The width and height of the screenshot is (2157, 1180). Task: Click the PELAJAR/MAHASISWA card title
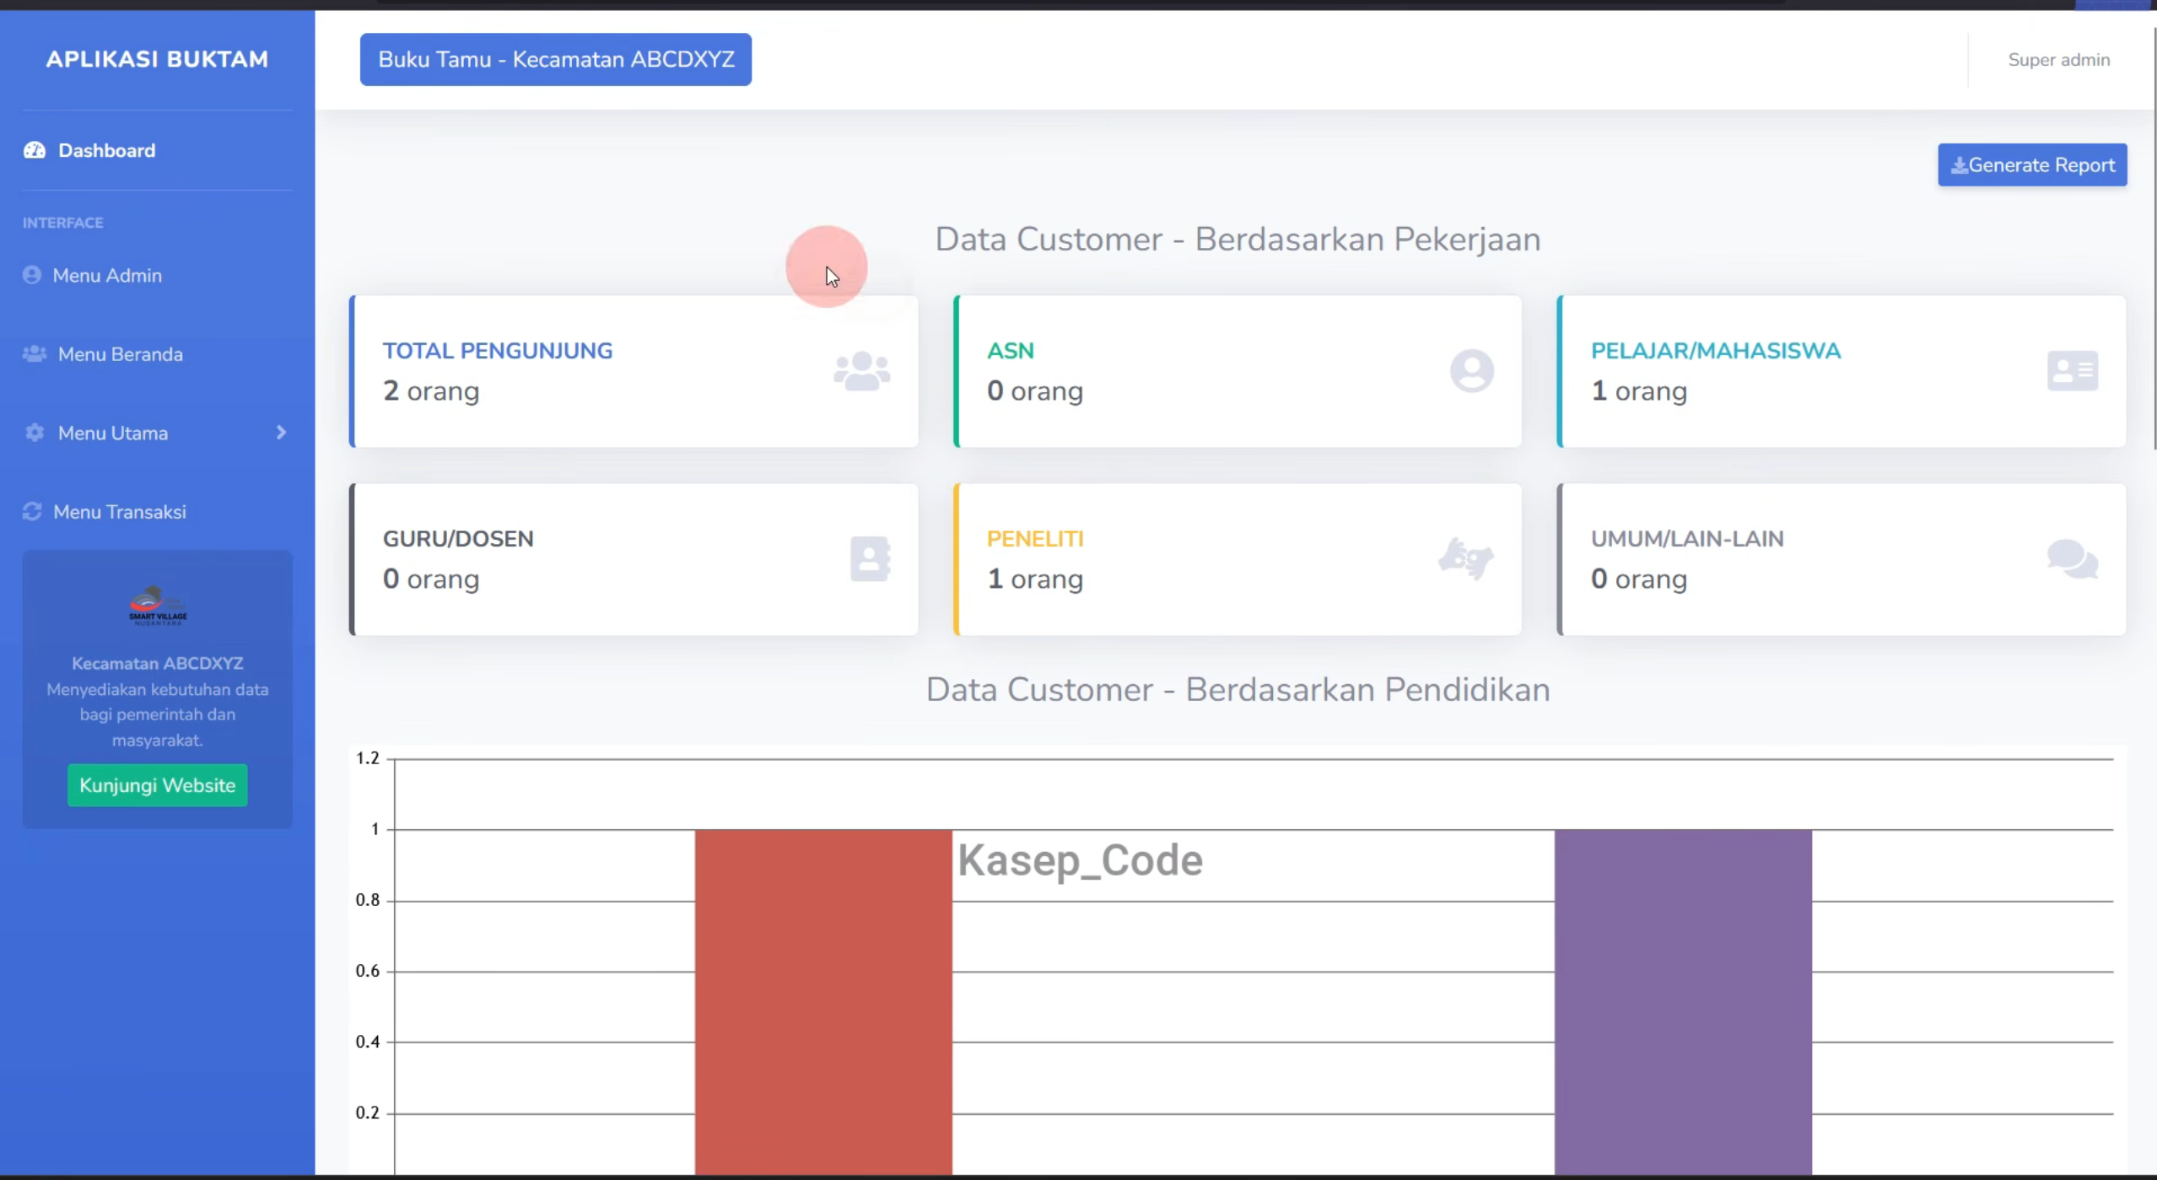click(1716, 351)
